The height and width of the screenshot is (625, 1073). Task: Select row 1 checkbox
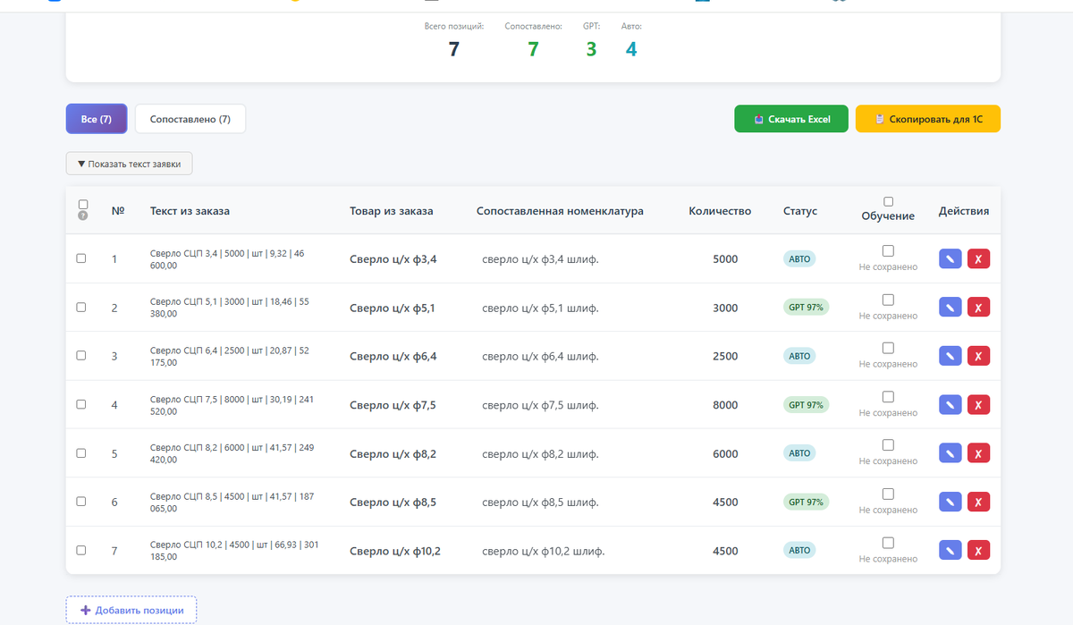tap(81, 258)
